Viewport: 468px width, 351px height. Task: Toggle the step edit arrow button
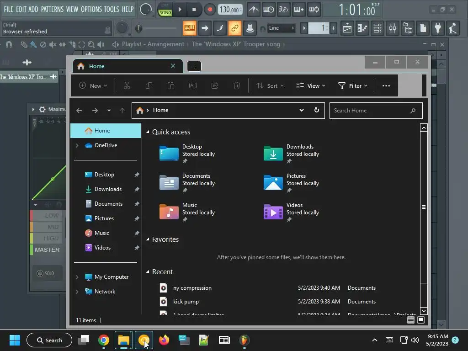pos(205,28)
